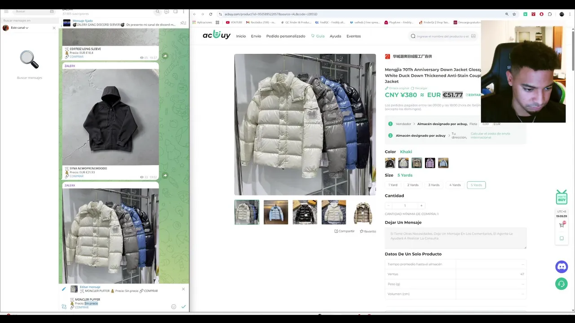Click COMPRAR link under CORTEIZ LONG SLEEVE
The image size is (575, 323).
76,57
